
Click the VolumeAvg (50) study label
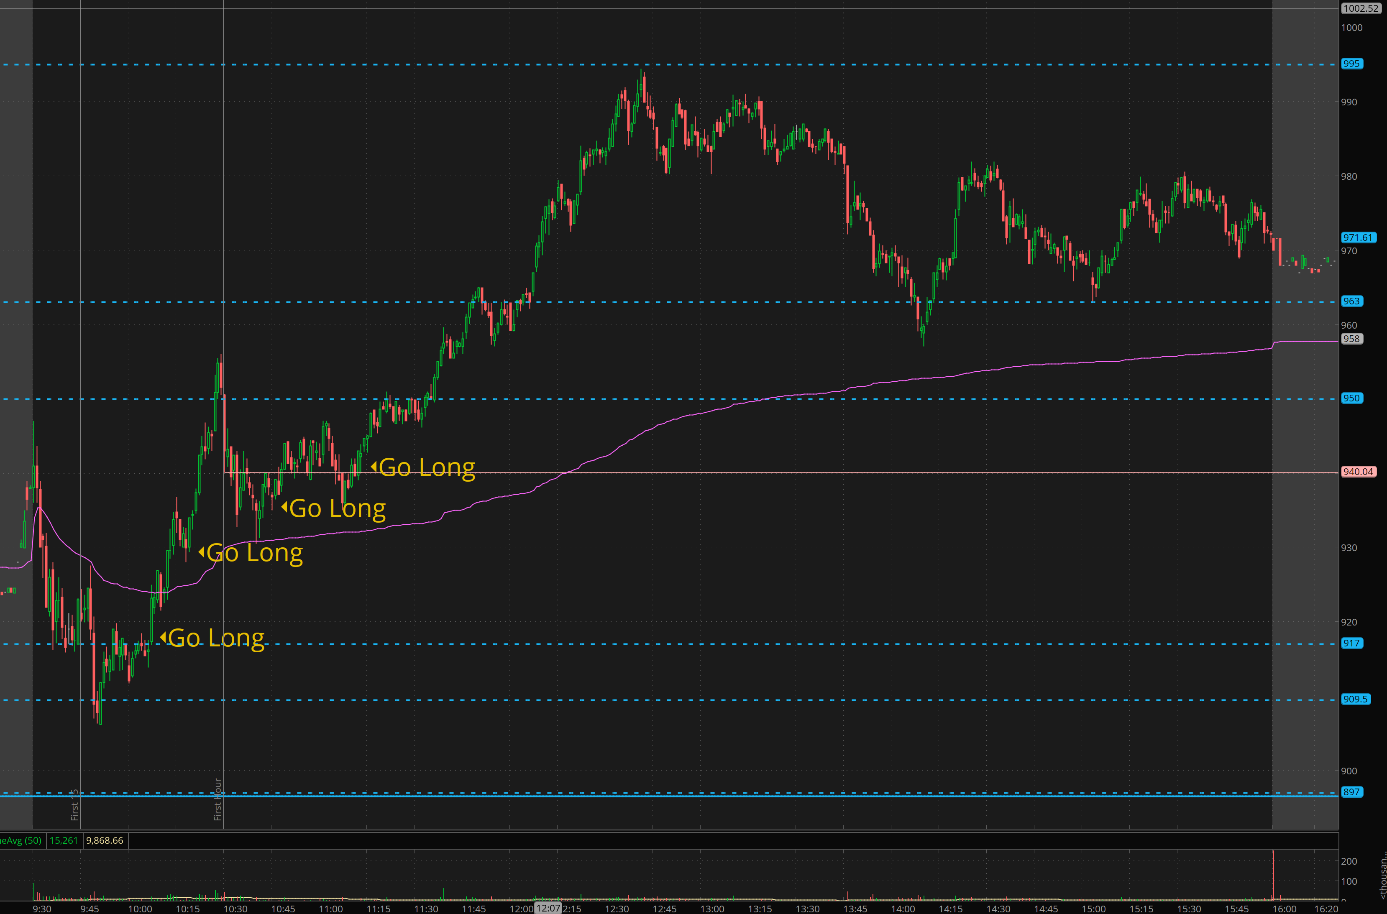click(21, 840)
